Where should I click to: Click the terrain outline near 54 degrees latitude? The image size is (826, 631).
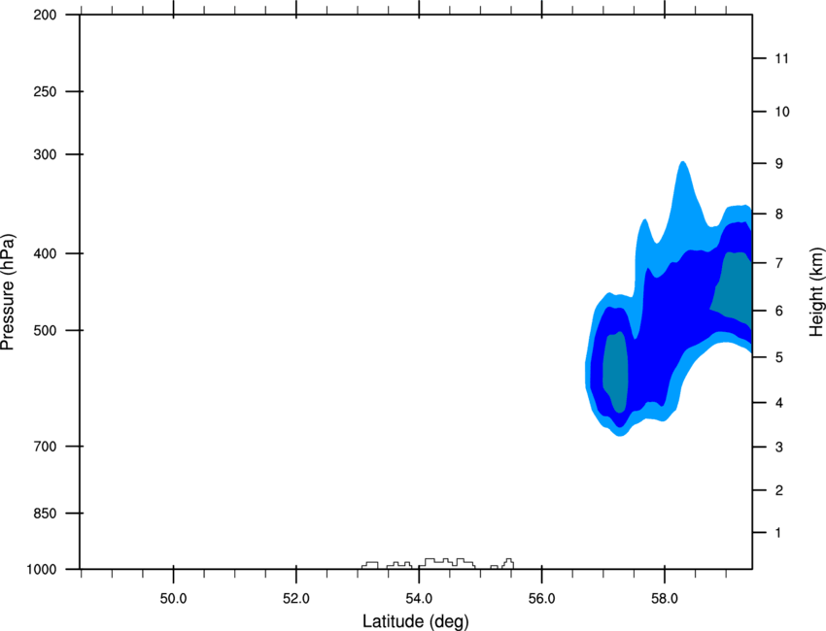(x=447, y=563)
